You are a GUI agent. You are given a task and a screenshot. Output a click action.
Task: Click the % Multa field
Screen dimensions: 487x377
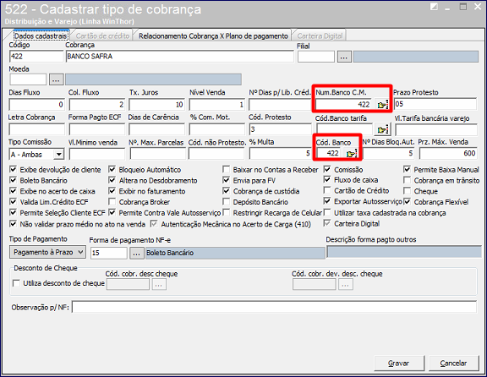click(280, 153)
